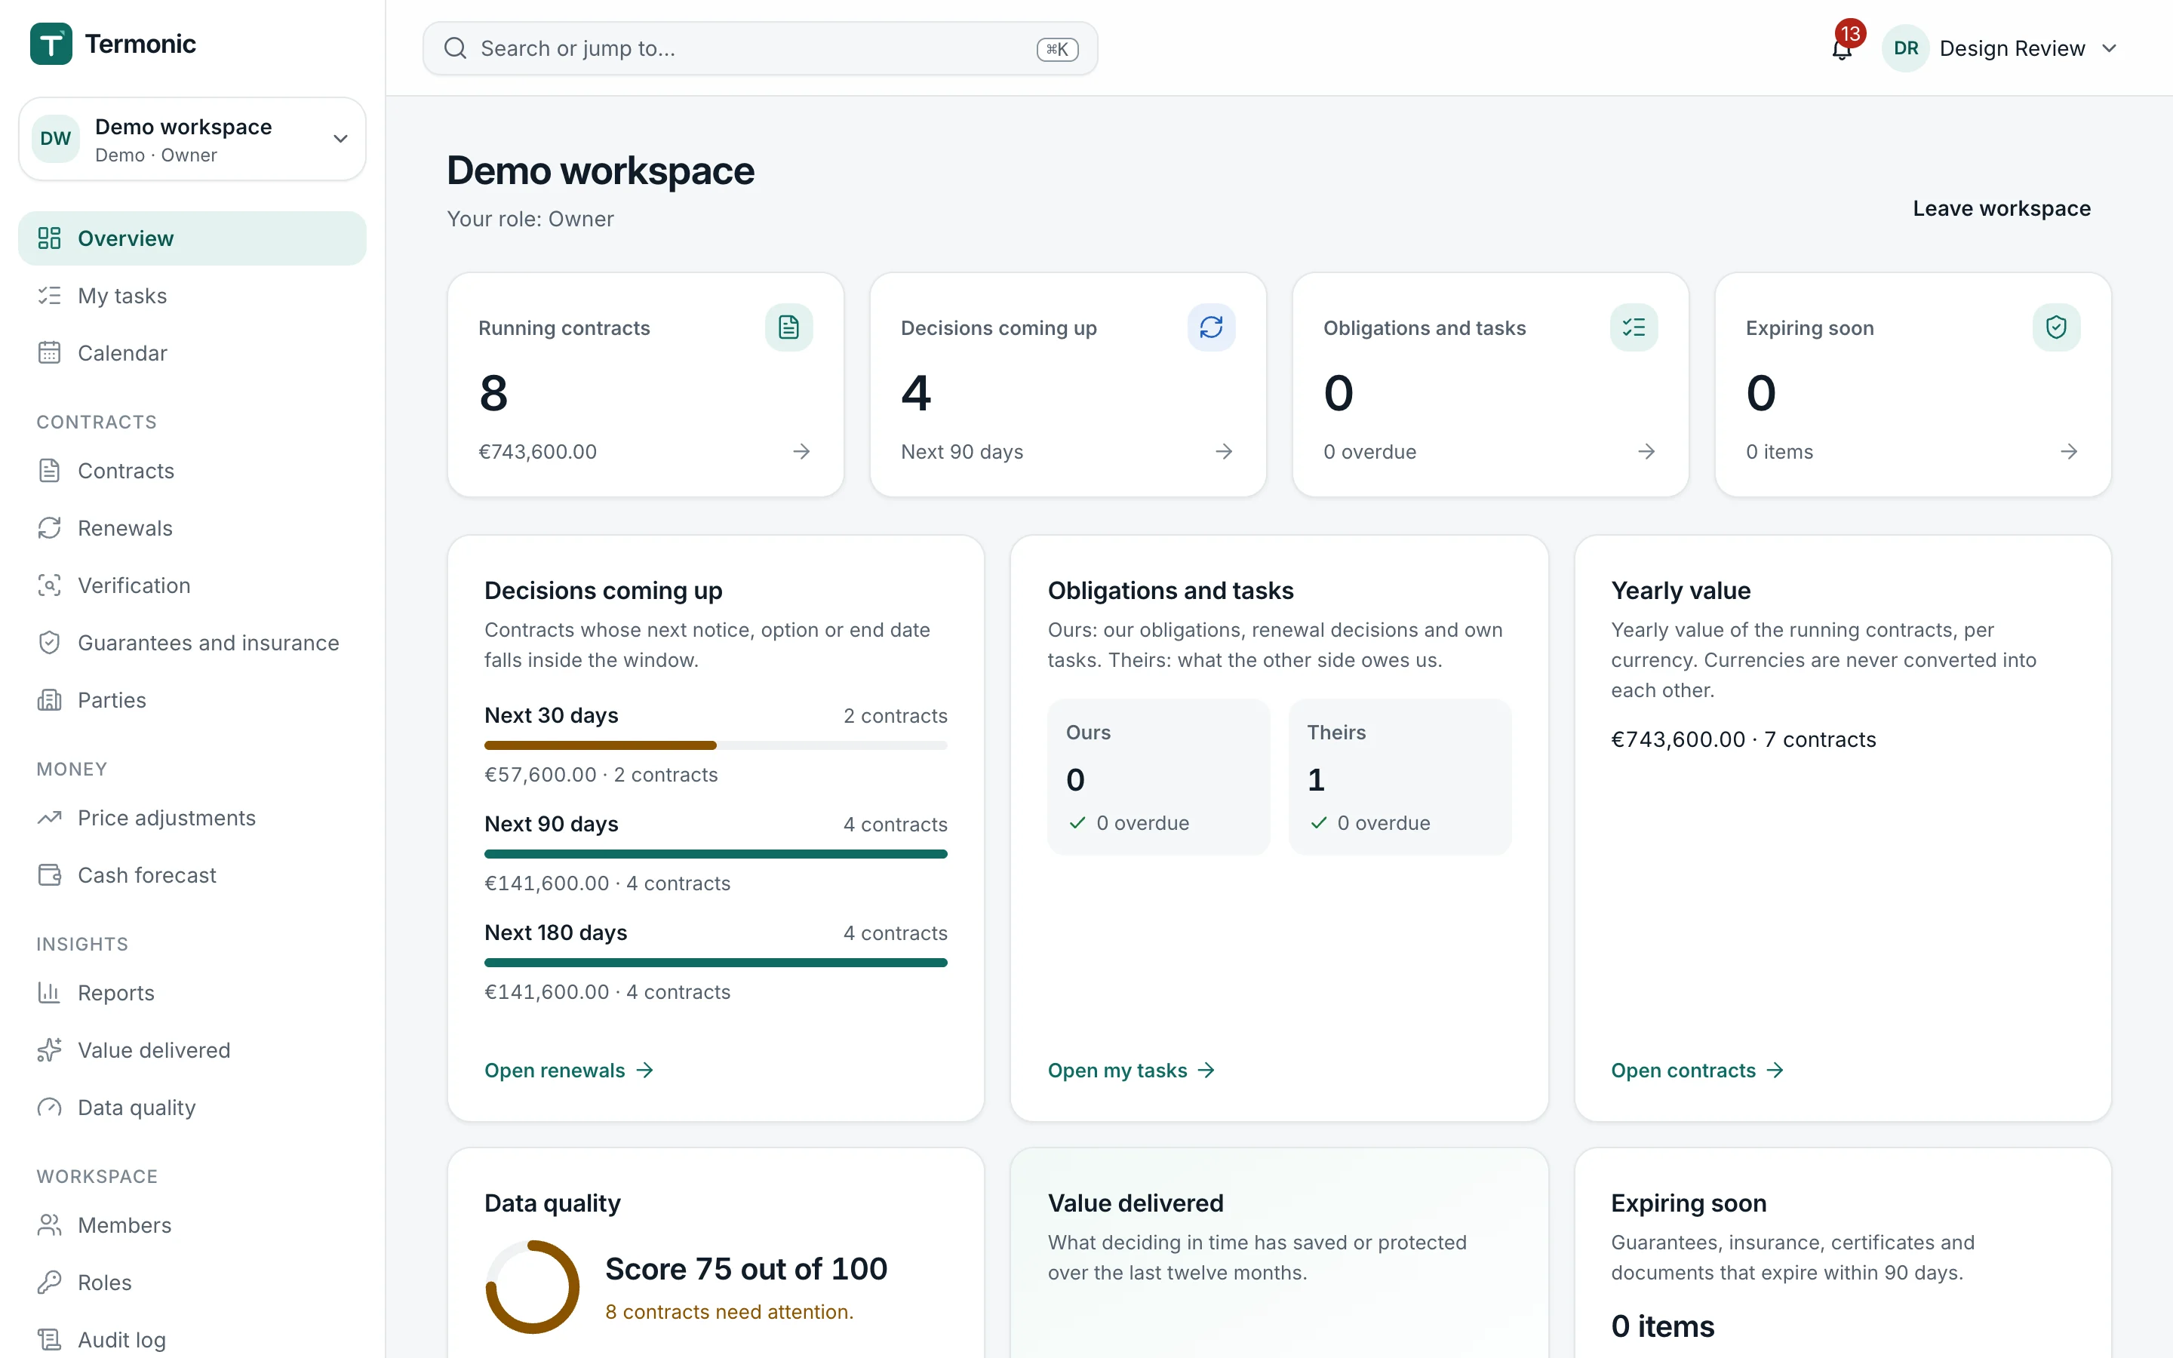Click the Termonic logo icon

coord(51,44)
